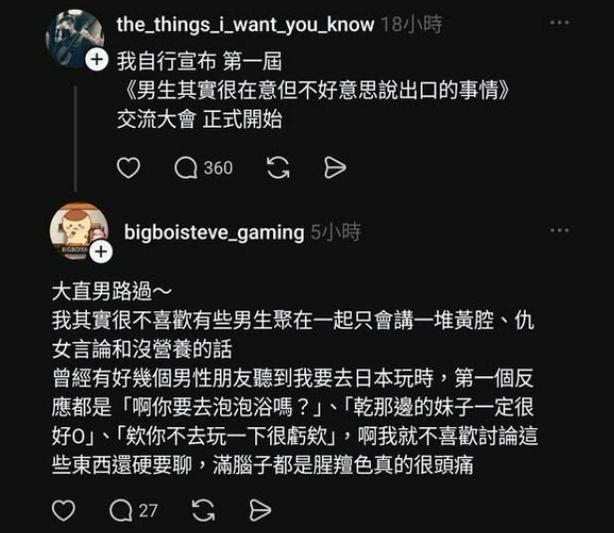View the_things_i_want_you_know profile picture

tap(75, 39)
